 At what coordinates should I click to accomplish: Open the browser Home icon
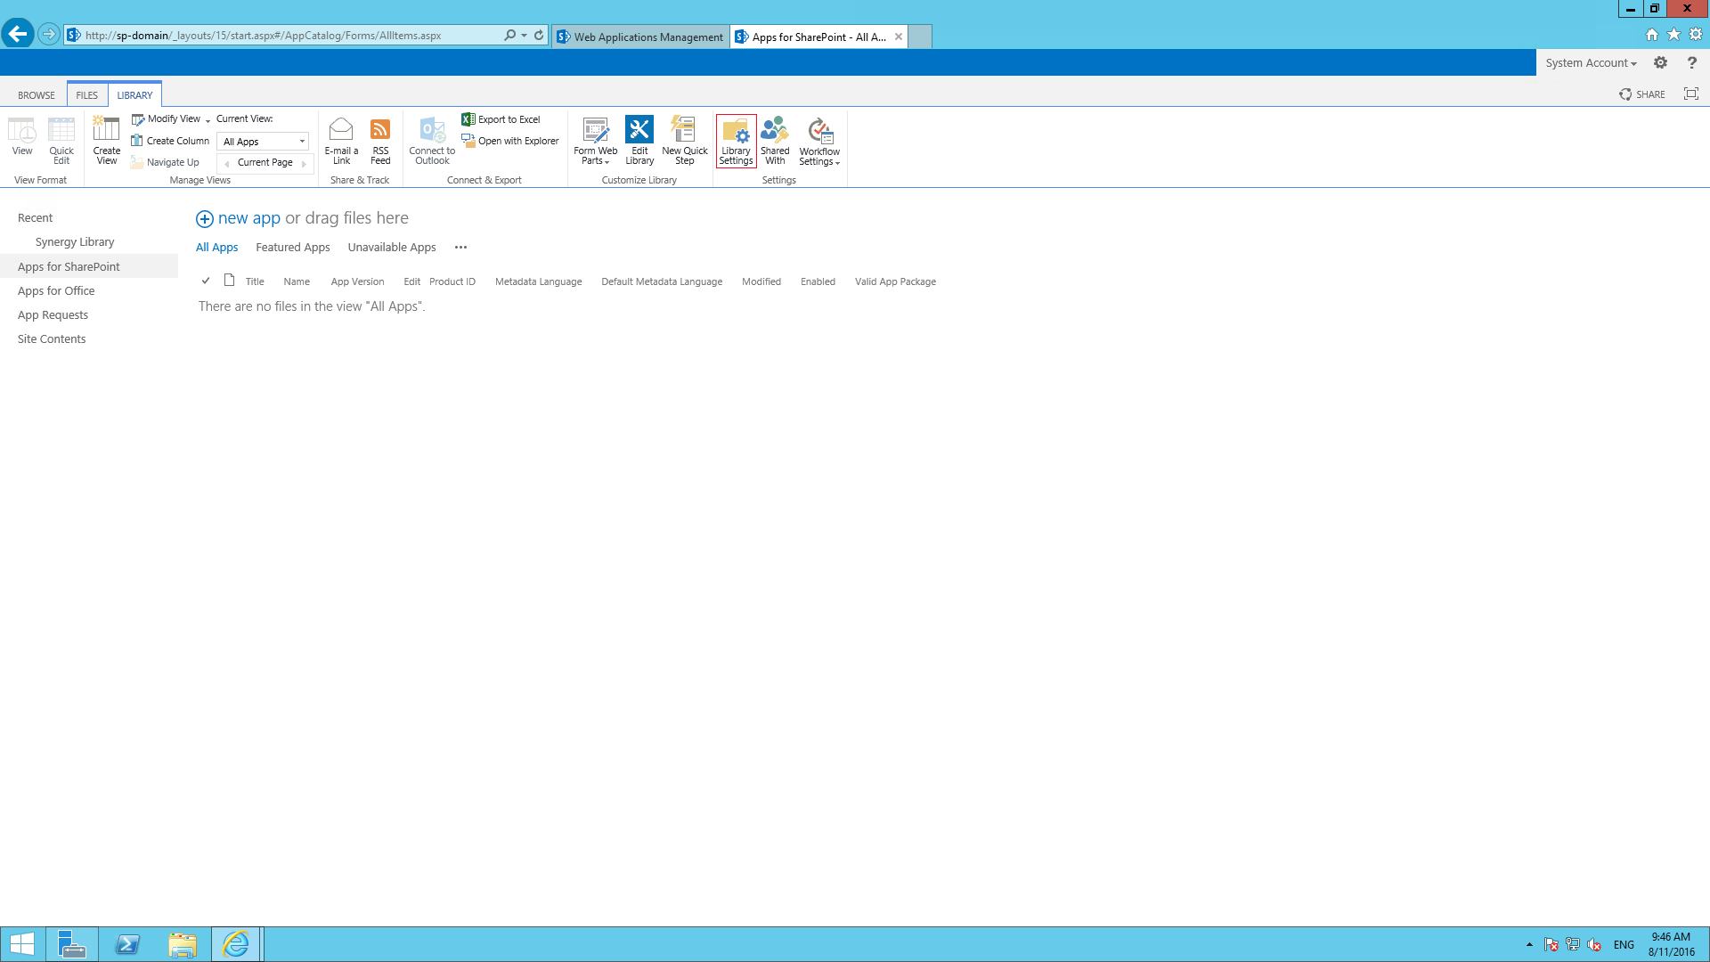click(x=1652, y=35)
